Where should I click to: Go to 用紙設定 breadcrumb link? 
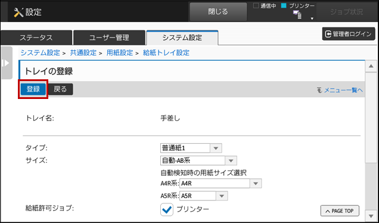click(x=120, y=52)
